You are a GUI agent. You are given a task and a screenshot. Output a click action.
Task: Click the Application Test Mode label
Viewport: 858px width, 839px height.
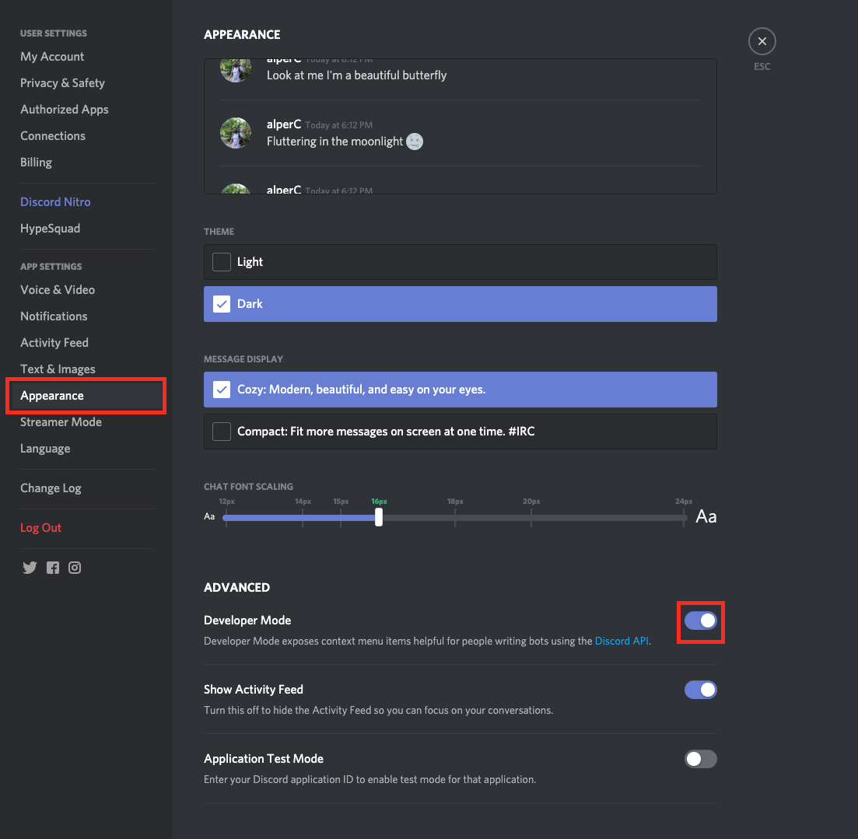click(264, 759)
